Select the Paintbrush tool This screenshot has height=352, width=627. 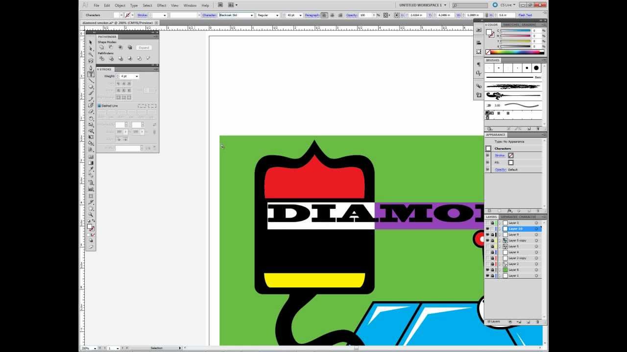click(91, 93)
